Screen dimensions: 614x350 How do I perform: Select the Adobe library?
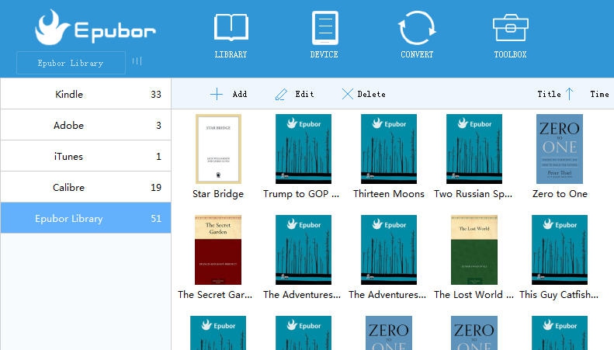[85, 125]
